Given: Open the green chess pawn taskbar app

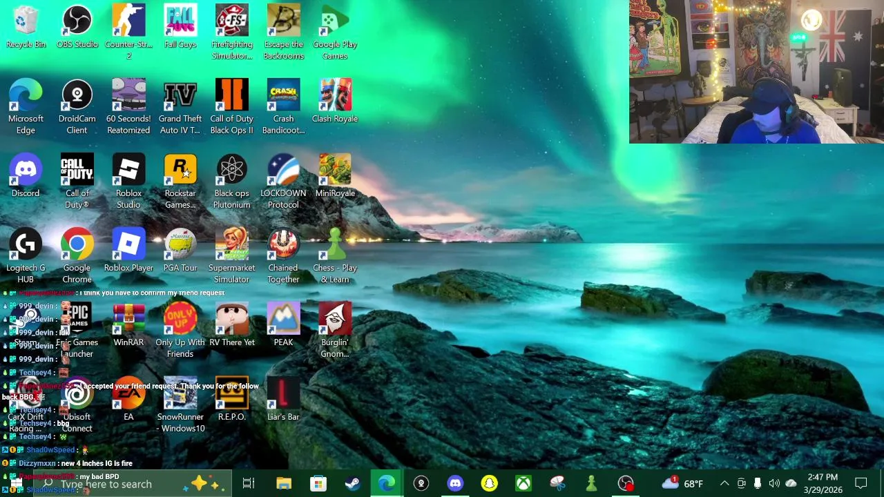Looking at the screenshot, I should pos(591,484).
